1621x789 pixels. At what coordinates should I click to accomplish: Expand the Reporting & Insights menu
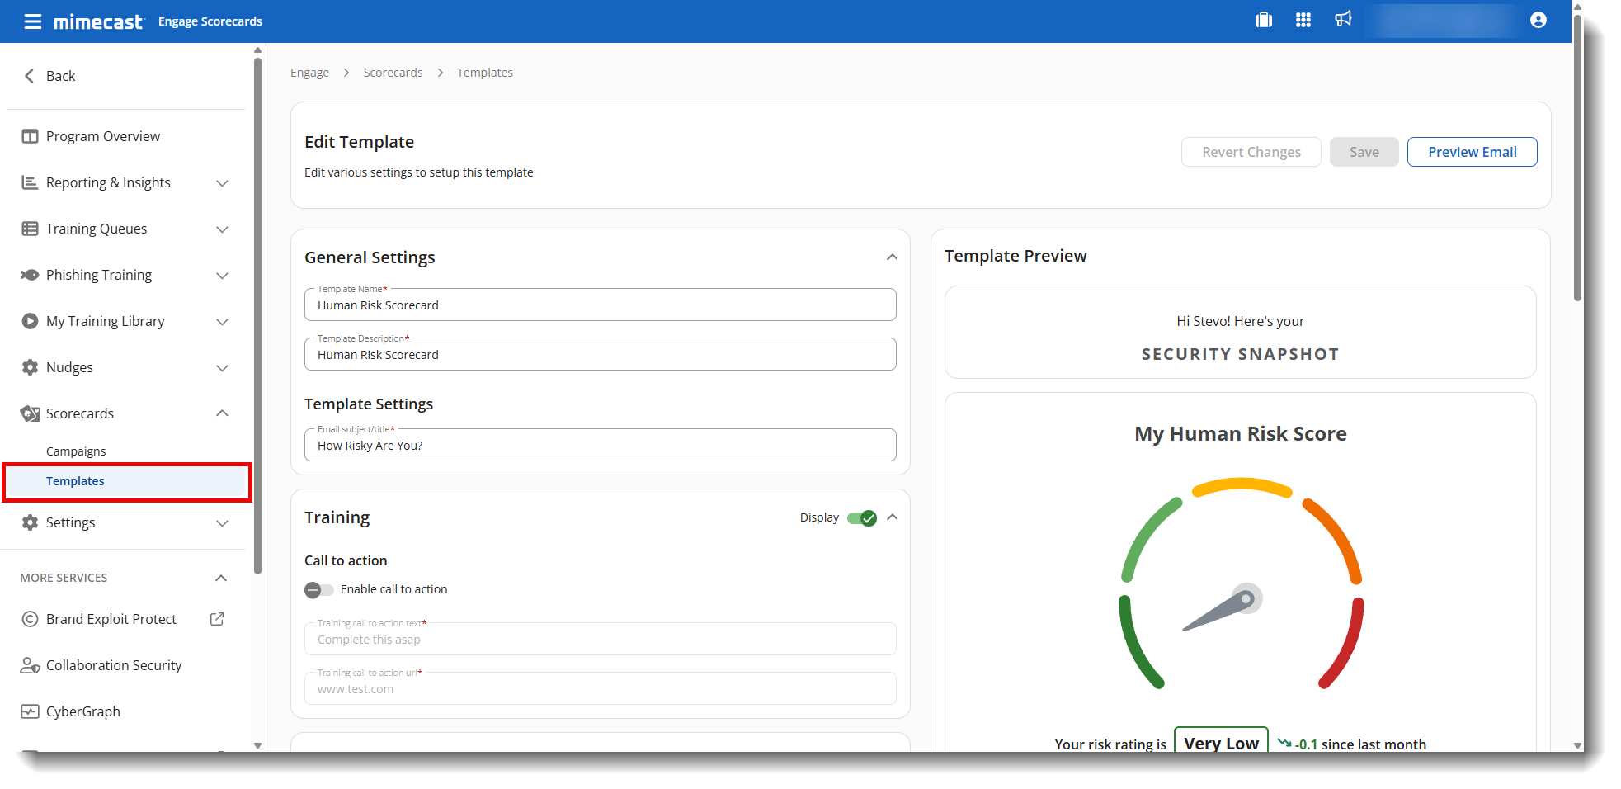222,183
